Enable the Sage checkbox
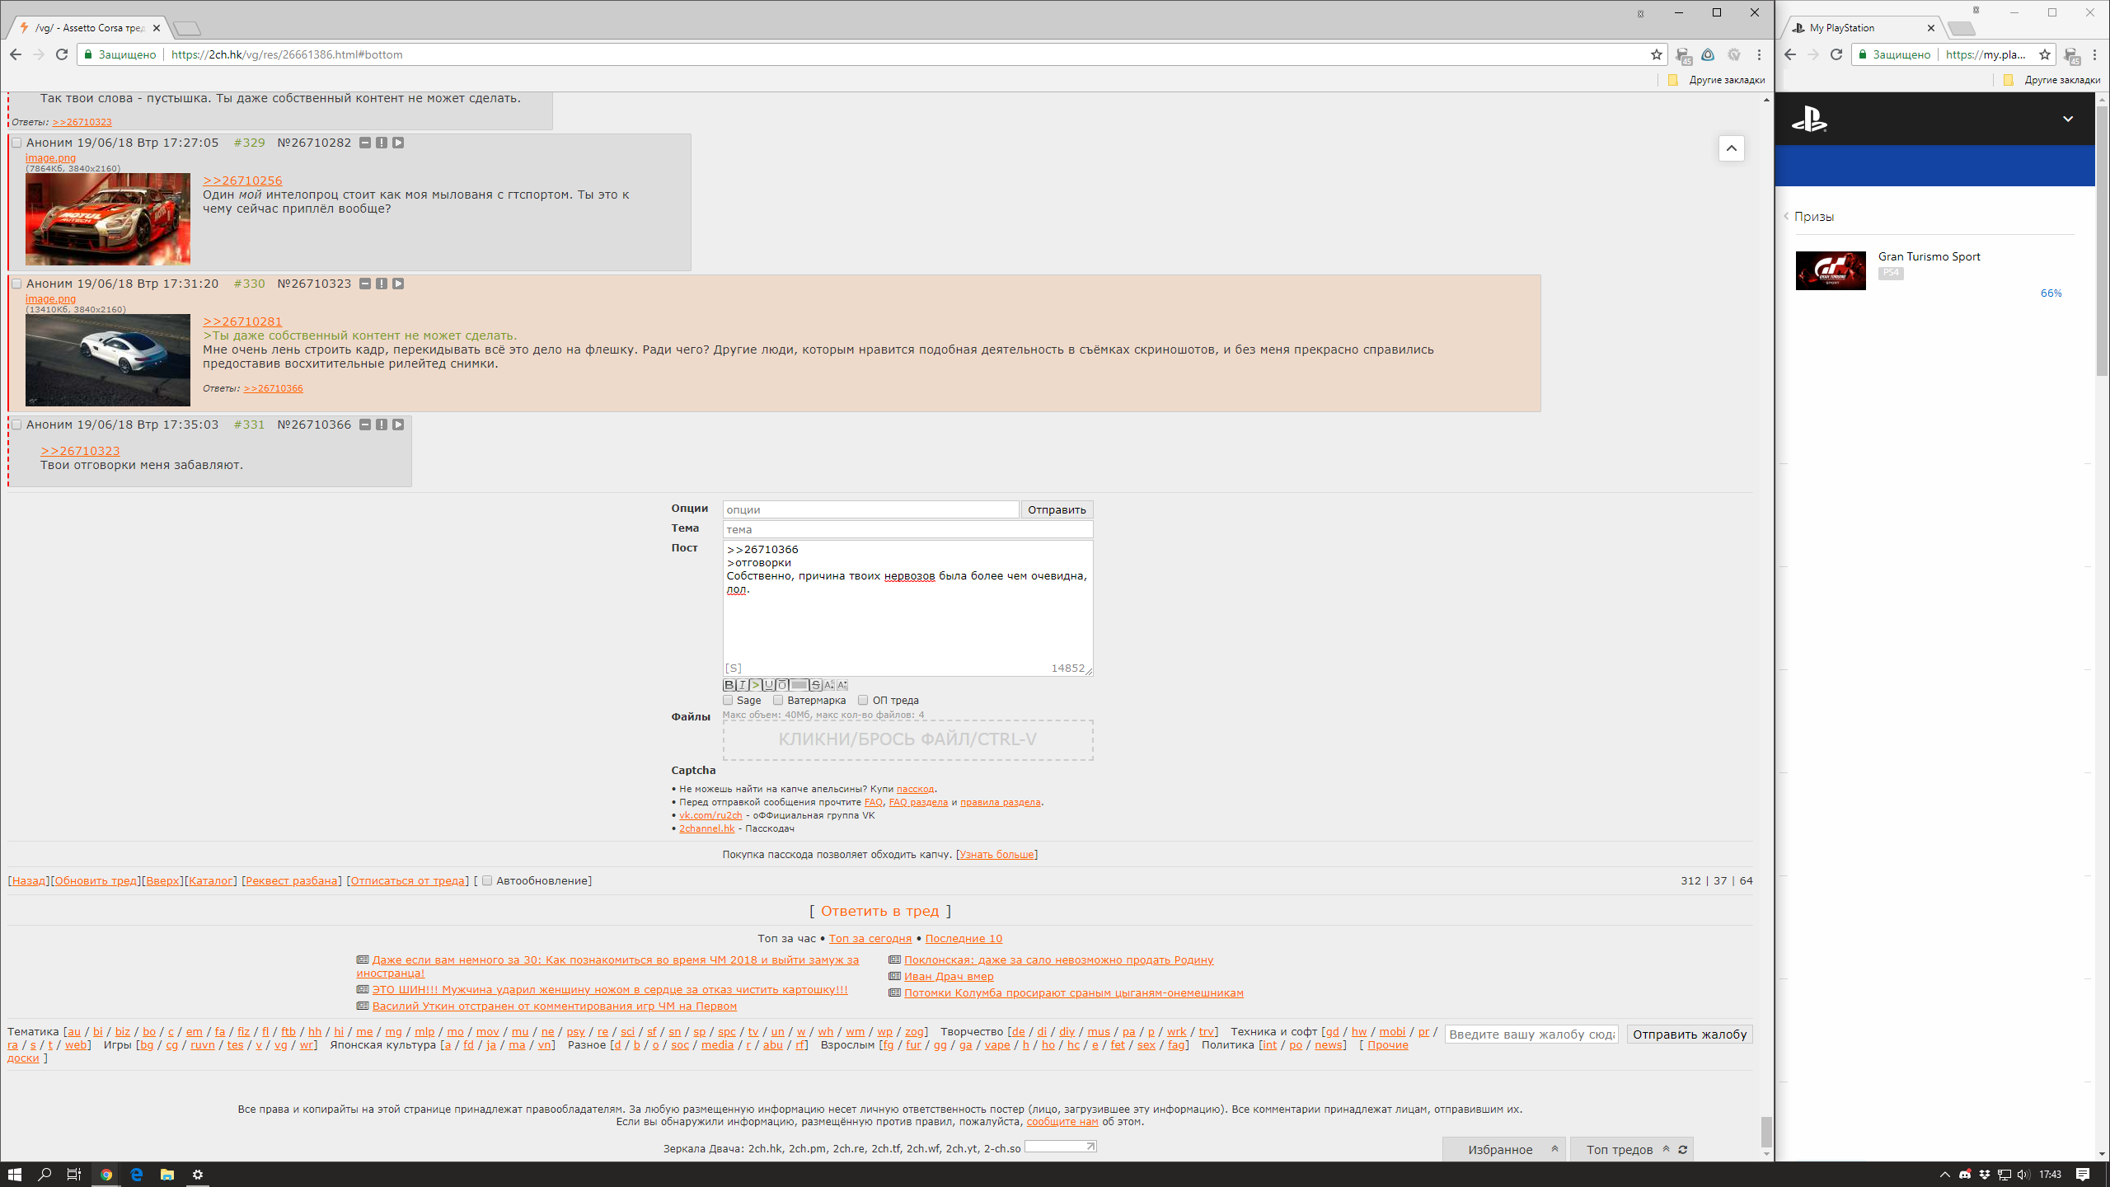2110x1187 pixels. point(728,700)
